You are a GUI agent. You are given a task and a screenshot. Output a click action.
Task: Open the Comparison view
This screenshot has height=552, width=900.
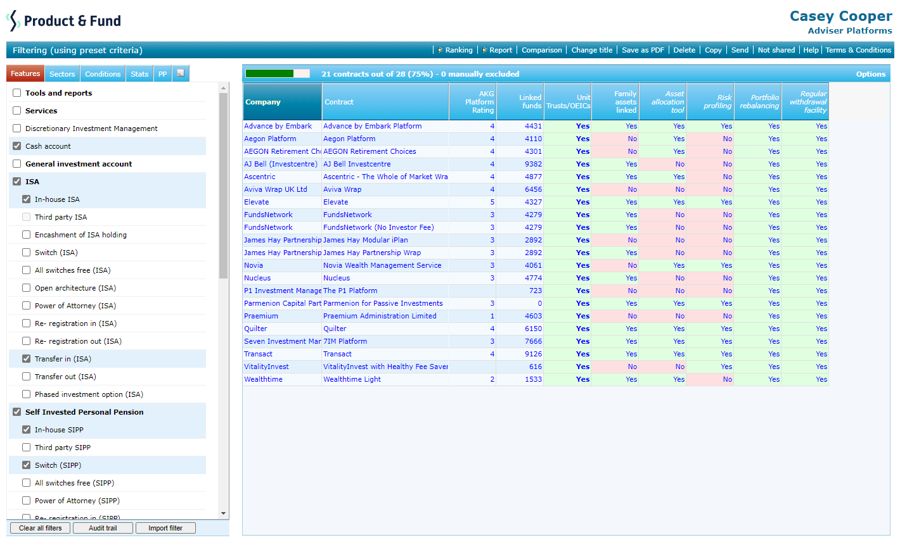click(x=542, y=50)
